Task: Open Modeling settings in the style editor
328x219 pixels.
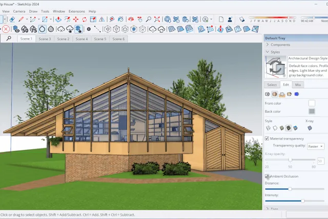Action: point(297,94)
